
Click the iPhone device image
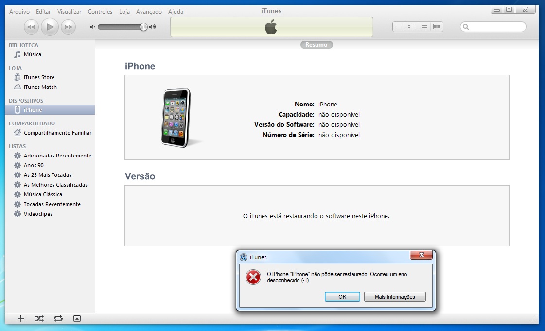click(176, 118)
